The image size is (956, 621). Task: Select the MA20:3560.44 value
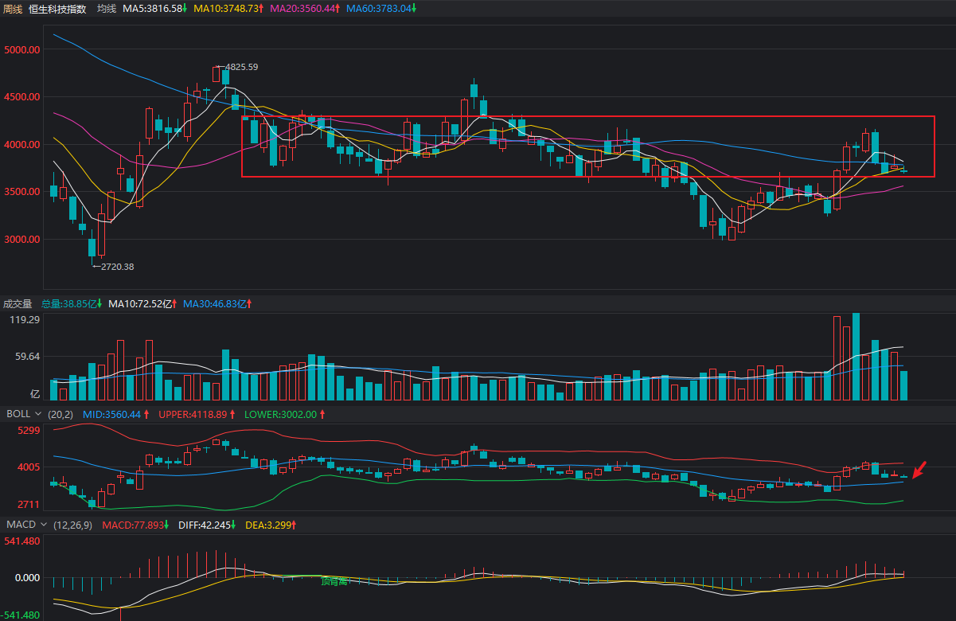pos(306,9)
